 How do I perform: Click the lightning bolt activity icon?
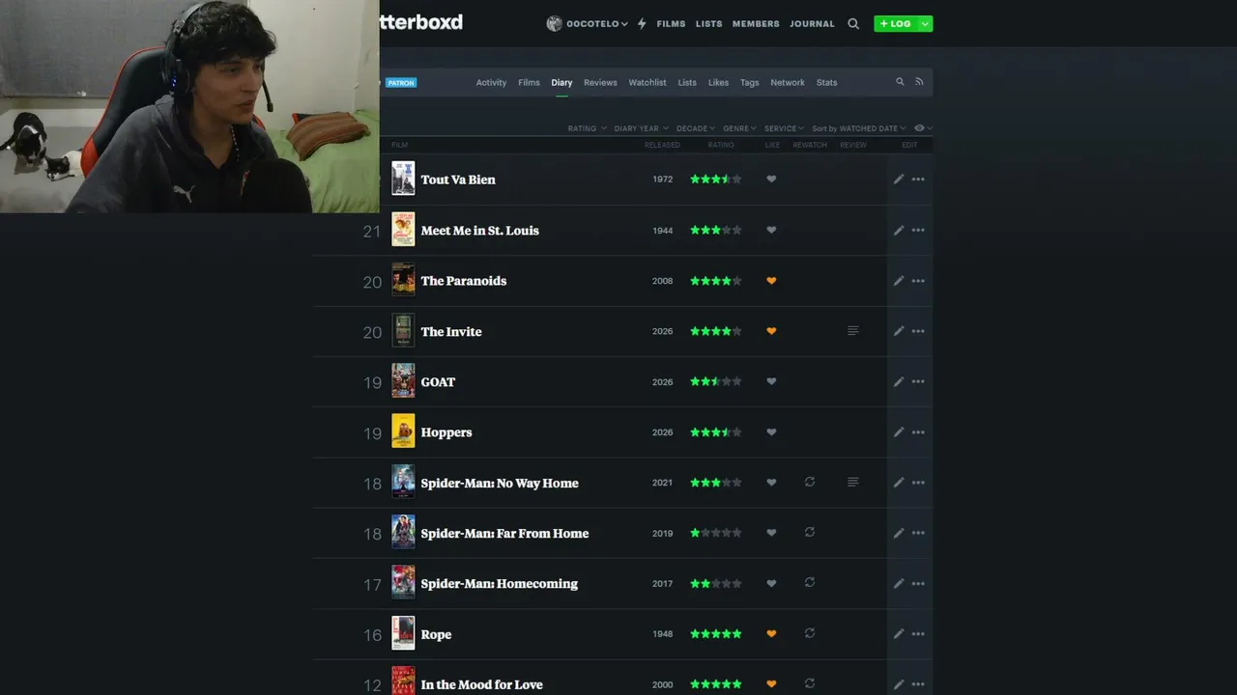pos(642,24)
